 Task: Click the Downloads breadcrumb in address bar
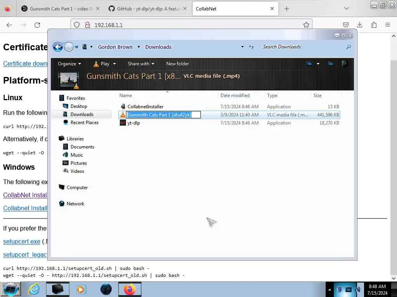pos(158,47)
